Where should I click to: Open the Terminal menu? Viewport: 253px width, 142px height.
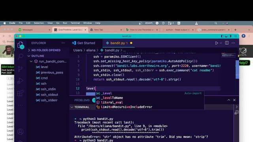[75, 23]
